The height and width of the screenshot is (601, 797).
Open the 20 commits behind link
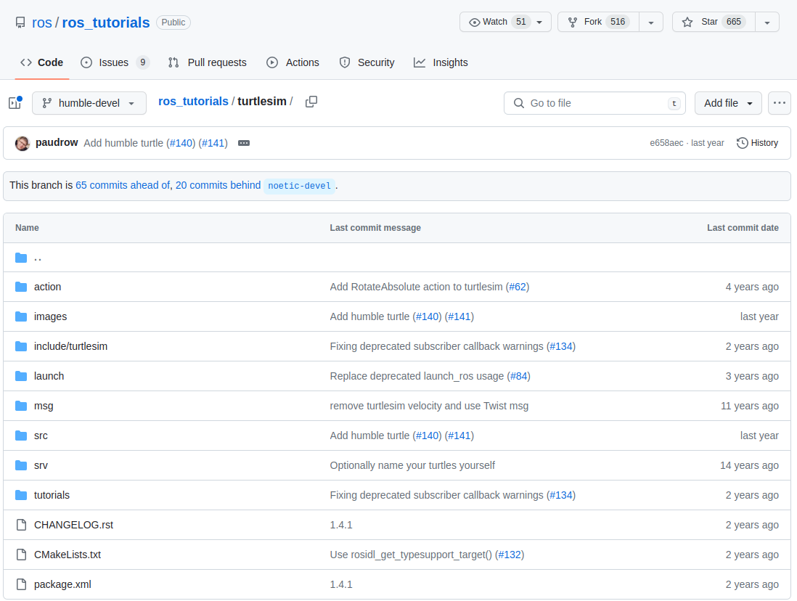coord(218,186)
